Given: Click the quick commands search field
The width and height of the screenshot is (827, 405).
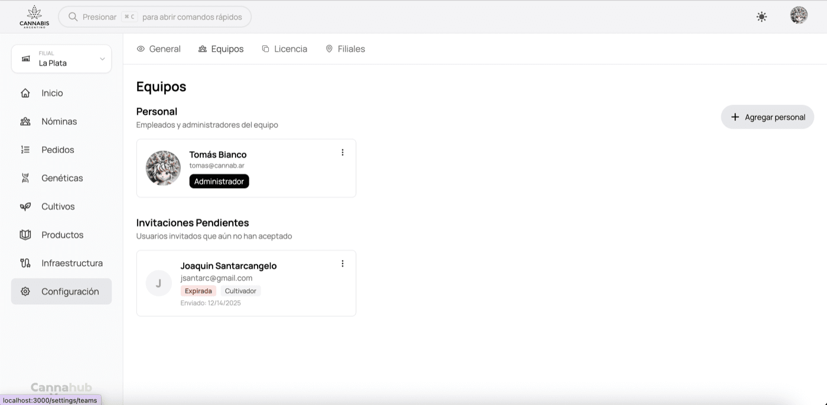Looking at the screenshot, I should [x=155, y=17].
